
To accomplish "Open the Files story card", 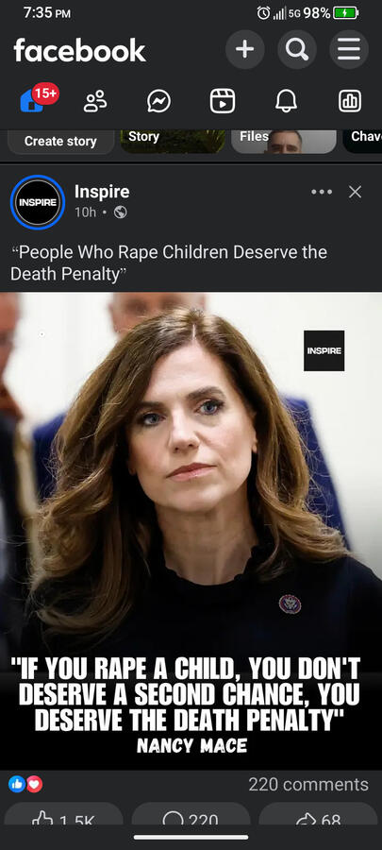I will 284,142.
